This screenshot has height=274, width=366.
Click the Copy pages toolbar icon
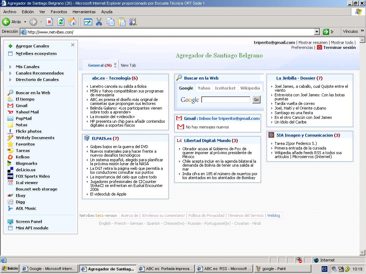(x=110, y=22)
